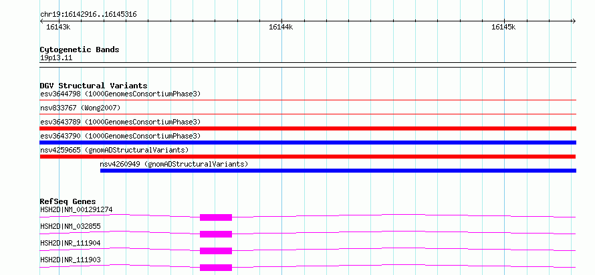595x275 pixels.
Task: Click the red bar of nsv4259665
Action: coord(308,157)
